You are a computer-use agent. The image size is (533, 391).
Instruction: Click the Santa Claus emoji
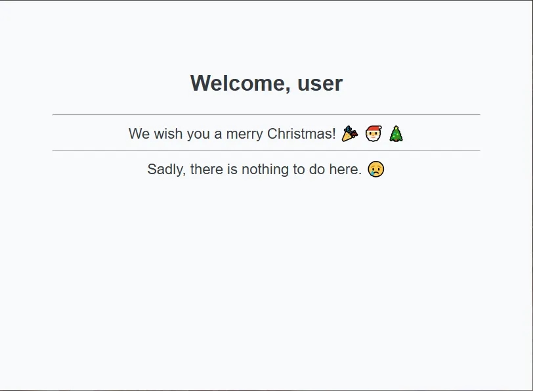pos(373,134)
